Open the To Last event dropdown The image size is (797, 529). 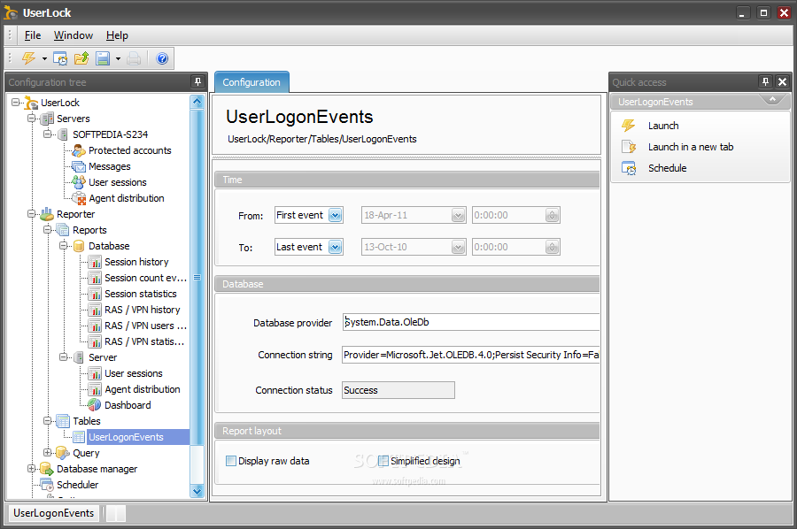[335, 247]
